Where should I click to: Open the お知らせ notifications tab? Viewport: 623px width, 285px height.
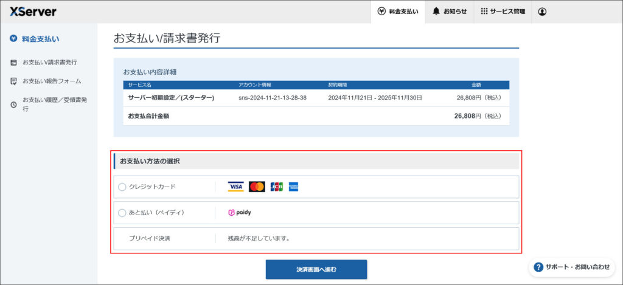(x=450, y=12)
